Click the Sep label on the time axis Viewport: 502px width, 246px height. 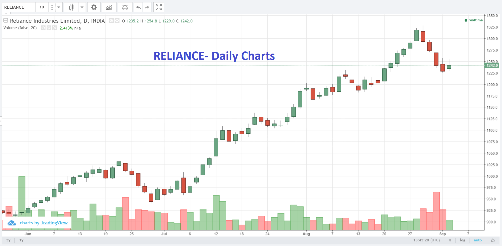[x=442, y=234]
